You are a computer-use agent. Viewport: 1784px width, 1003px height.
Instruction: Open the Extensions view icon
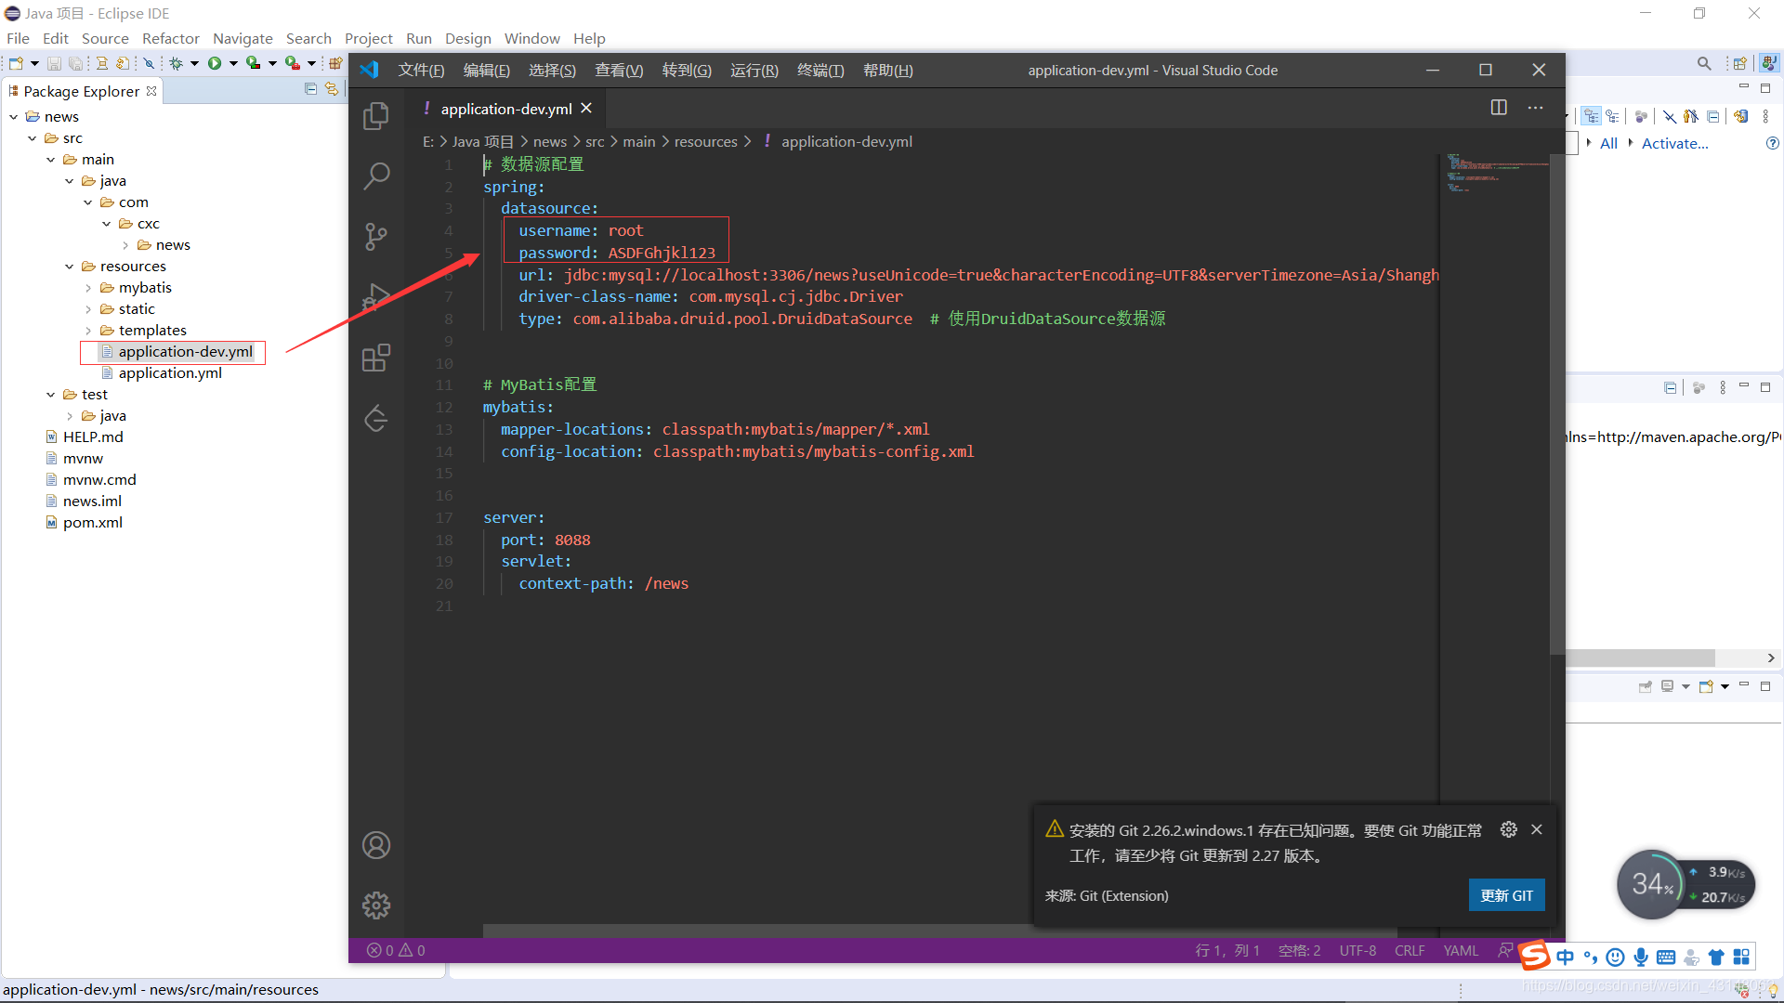[x=376, y=358]
